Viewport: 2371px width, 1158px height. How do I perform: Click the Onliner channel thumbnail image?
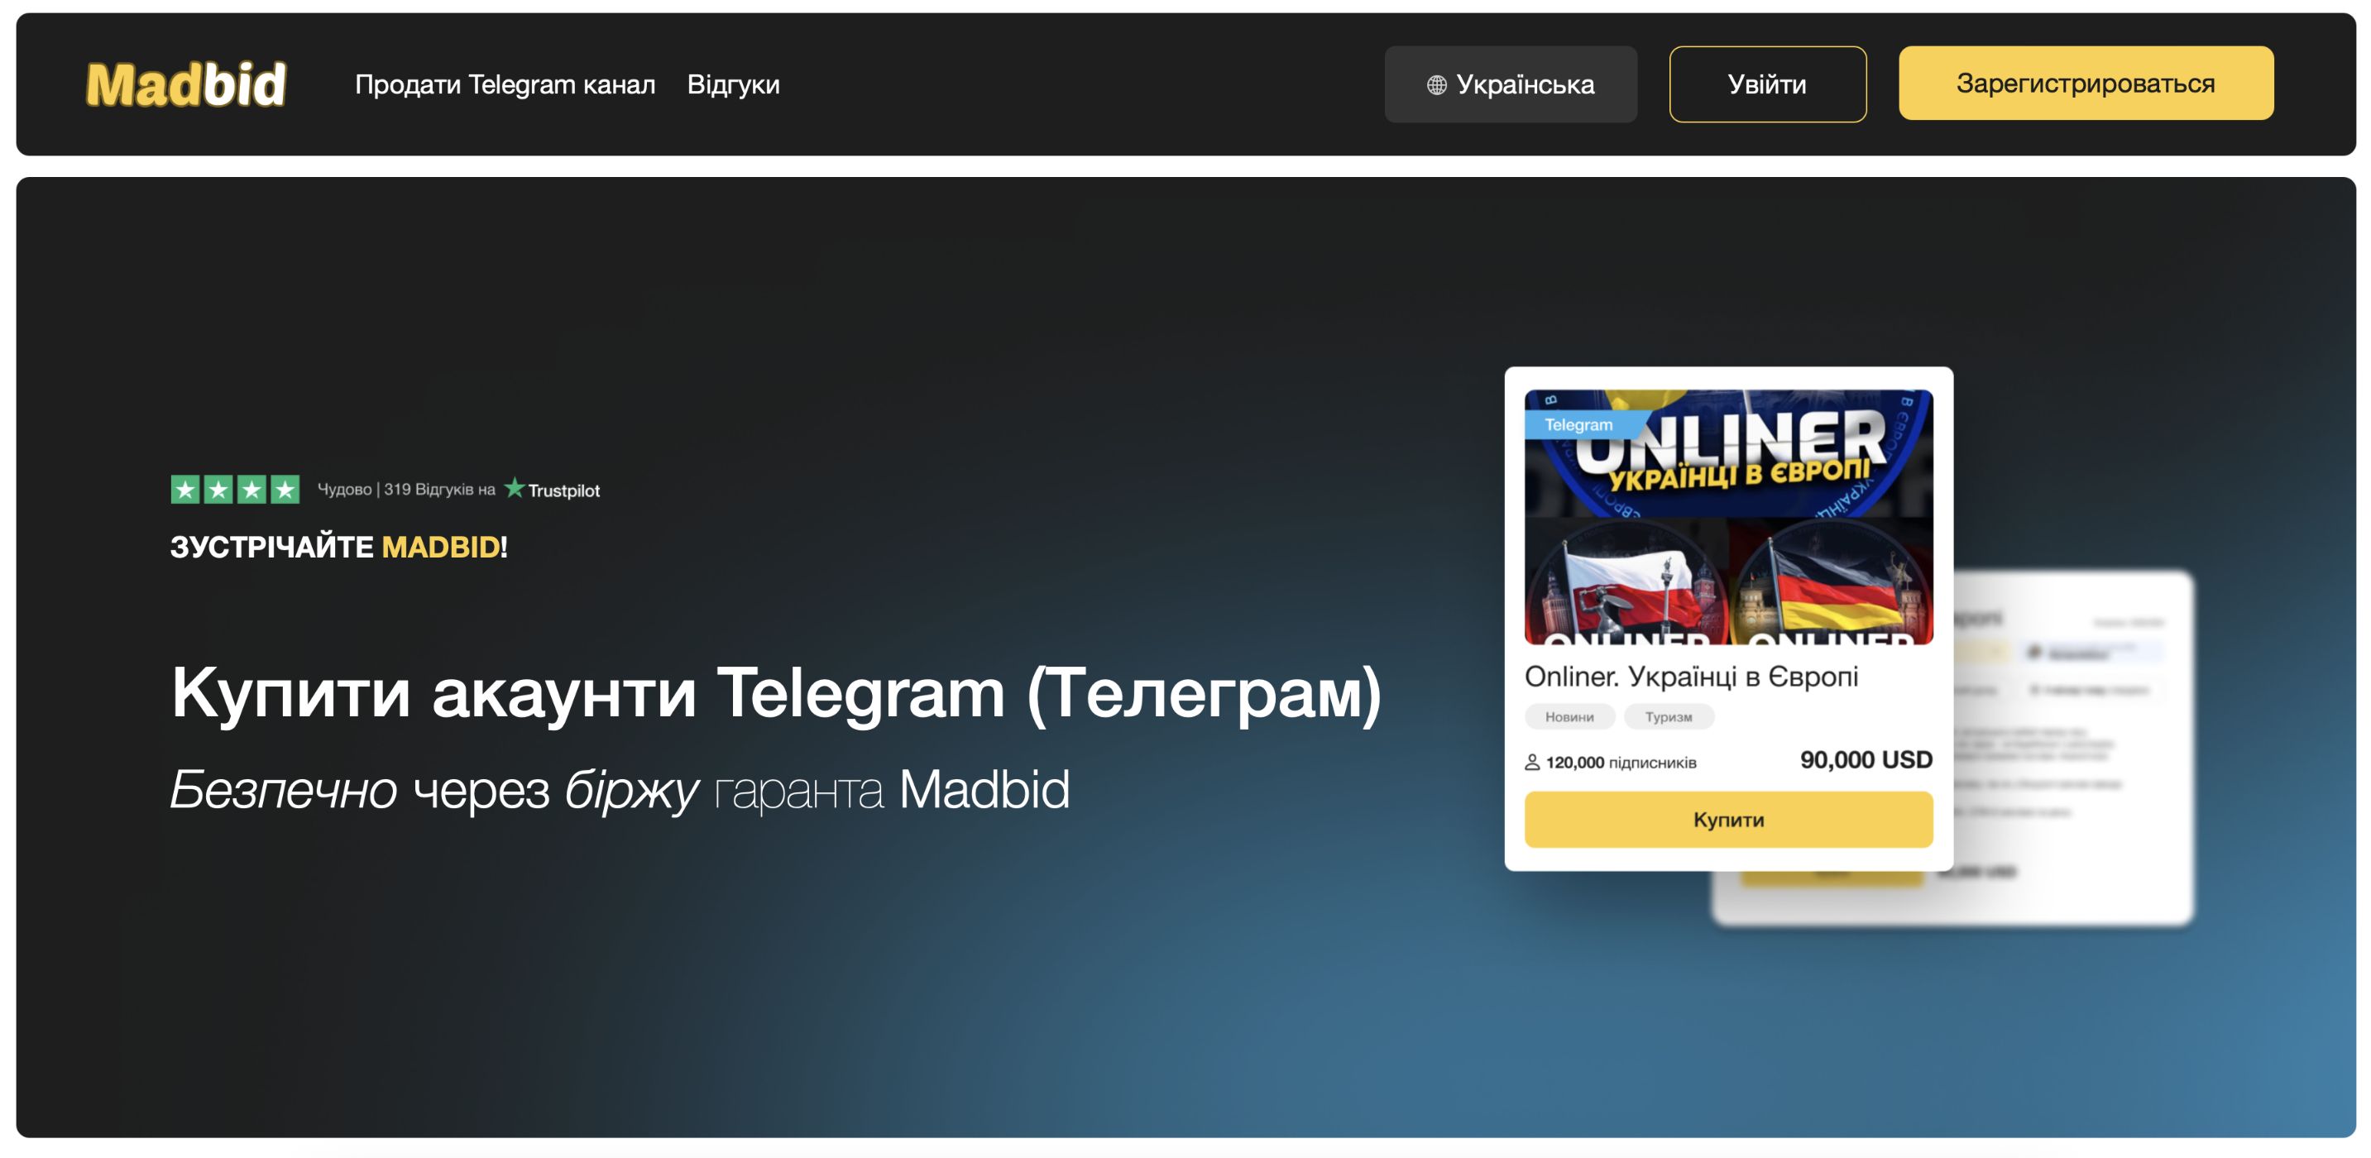1728,516
